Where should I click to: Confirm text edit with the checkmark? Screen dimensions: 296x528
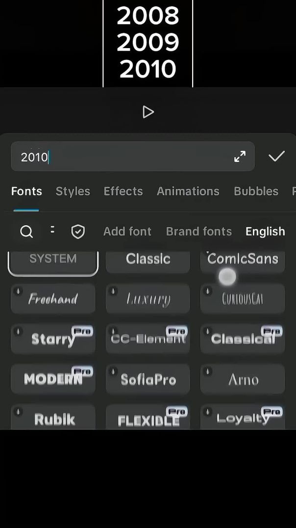point(276,157)
